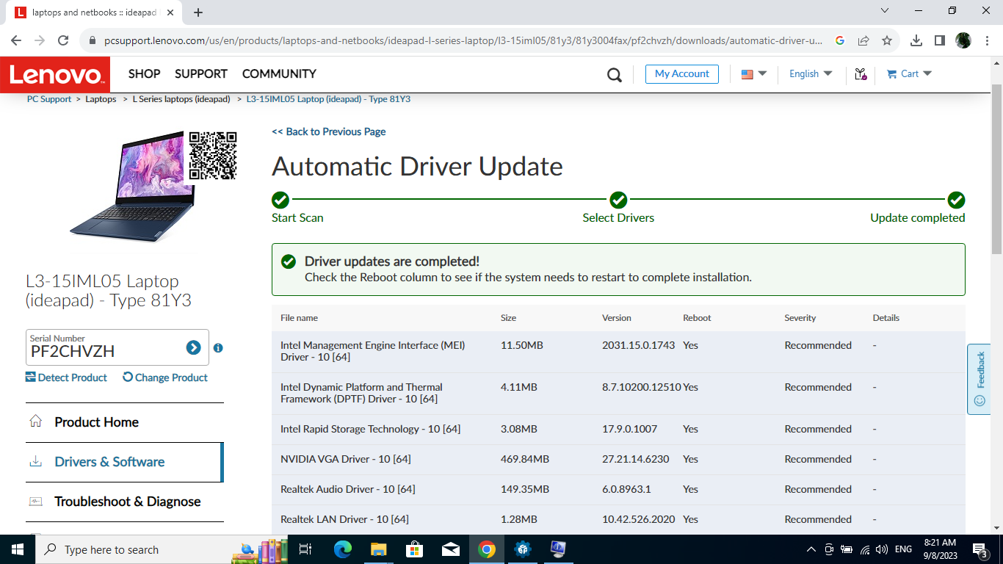This screenshot has width=1003, height=564.
Task: Open the Chrome three-dot menu
Action: (x=986, y=40)
